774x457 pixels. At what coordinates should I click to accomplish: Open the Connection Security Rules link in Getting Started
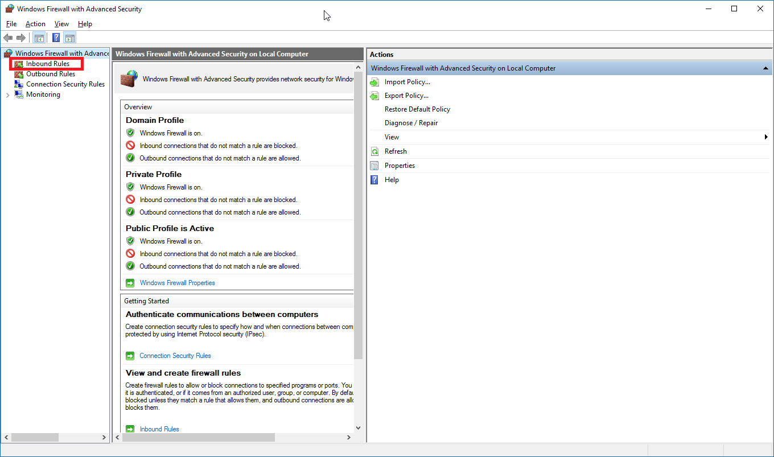pos(175,356)
